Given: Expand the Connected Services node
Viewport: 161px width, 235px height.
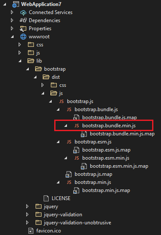Looking at the screenshot, I should [x=12, y=12].
